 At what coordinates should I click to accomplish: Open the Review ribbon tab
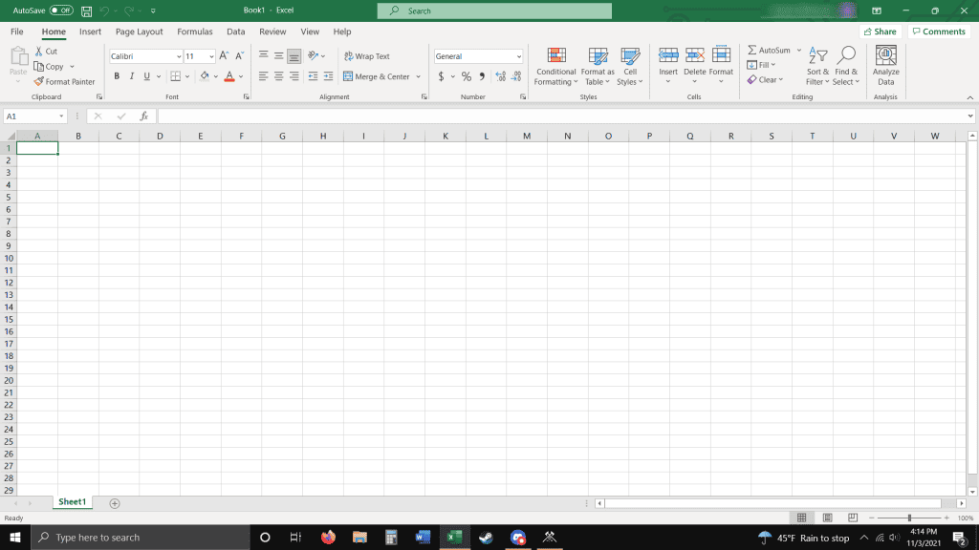[272, 31]
